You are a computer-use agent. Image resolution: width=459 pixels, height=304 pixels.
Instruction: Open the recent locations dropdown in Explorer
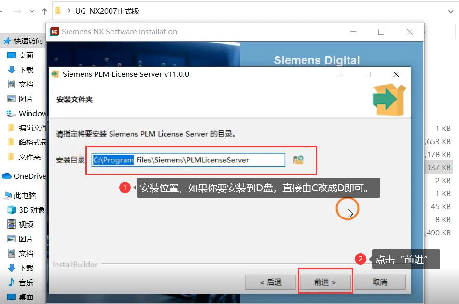click(x=32, y=11)
